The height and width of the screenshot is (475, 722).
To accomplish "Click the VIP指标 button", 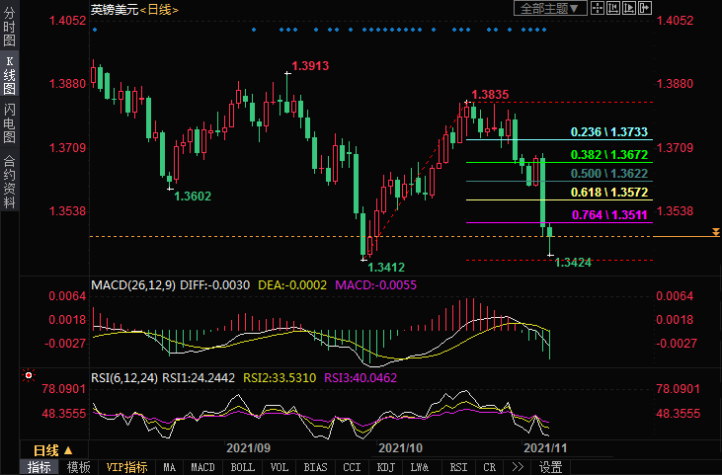I will (x=126, y=467).
